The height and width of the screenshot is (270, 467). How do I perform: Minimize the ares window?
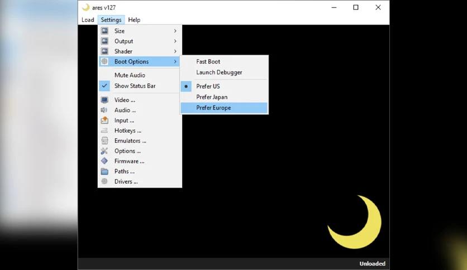(334, 7)
